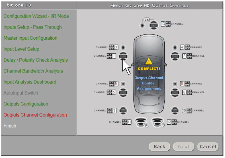Lower middle right woofer channel stepper
225x158 pixels.
click(x=189, y=94)
